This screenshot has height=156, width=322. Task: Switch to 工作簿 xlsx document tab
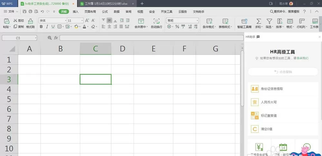(107, 4)
